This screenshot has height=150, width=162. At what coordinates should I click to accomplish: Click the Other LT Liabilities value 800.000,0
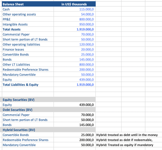tap(87, 64)
